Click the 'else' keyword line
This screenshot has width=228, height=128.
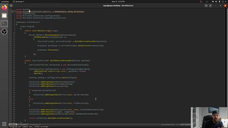(x=31, y=99)
